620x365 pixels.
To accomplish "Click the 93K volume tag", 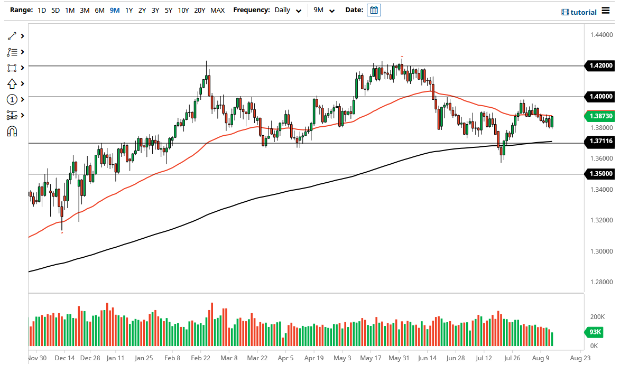I will click(594, 332).
